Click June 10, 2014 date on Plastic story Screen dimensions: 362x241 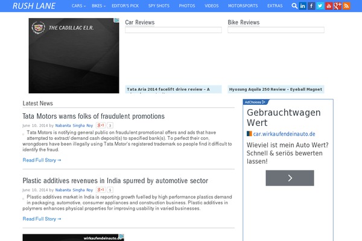point(35,190)
